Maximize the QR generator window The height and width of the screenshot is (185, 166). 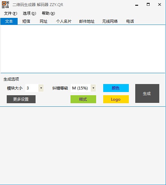148,4
